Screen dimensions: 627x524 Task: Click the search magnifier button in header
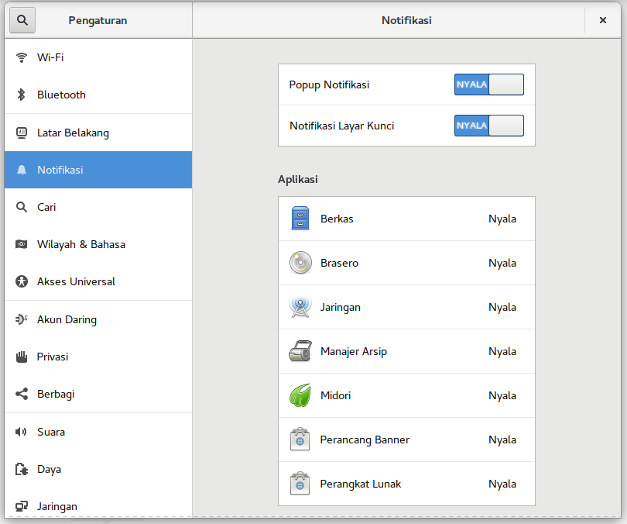tap(22, 20)
